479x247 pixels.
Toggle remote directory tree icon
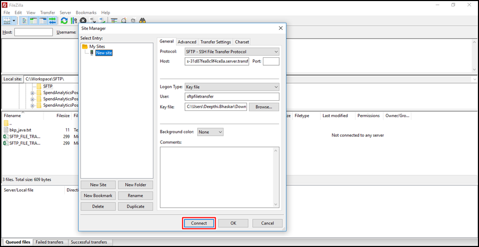tap(43, 21)
